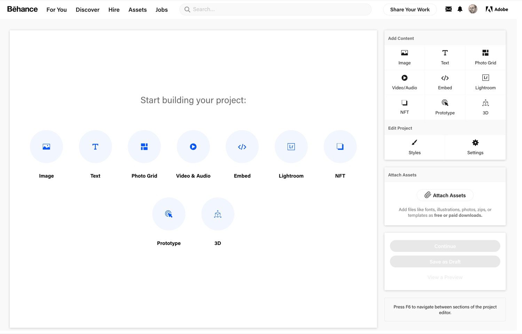Select the 3D content icon in sidebar
The height and width of the screenshot is (334, 522).
(485, 103)
